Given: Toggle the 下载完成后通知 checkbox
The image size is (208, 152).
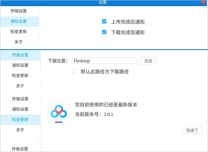Looking at the screenshot, I should click(104, 32).
